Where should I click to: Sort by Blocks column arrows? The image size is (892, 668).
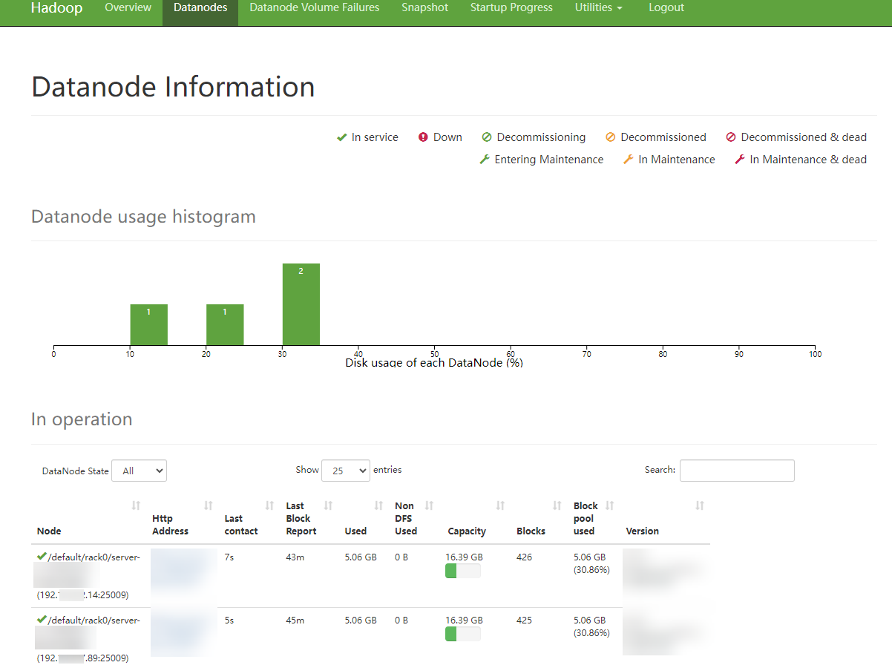pos(557,505)
